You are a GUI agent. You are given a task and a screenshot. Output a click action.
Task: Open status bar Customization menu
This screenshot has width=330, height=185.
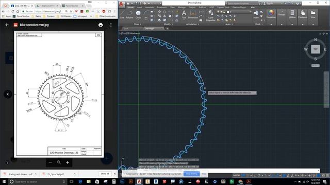[x=327, y=175]
